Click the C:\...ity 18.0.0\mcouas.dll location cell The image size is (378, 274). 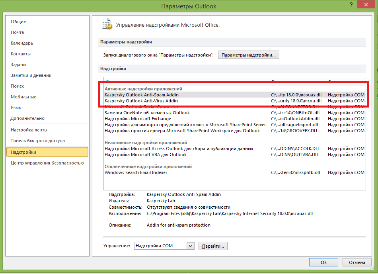(296, 95)
